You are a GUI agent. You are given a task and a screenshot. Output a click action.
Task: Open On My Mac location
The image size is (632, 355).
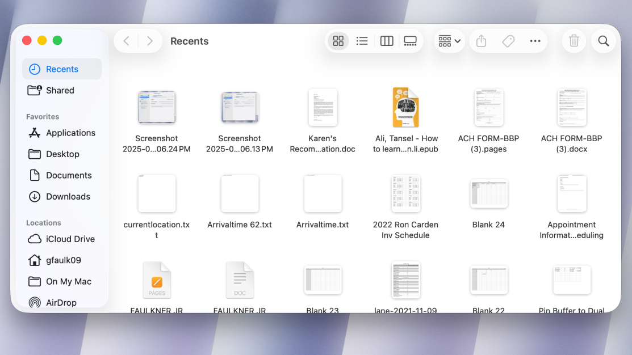pyautogui.click(x=62, y=282)
